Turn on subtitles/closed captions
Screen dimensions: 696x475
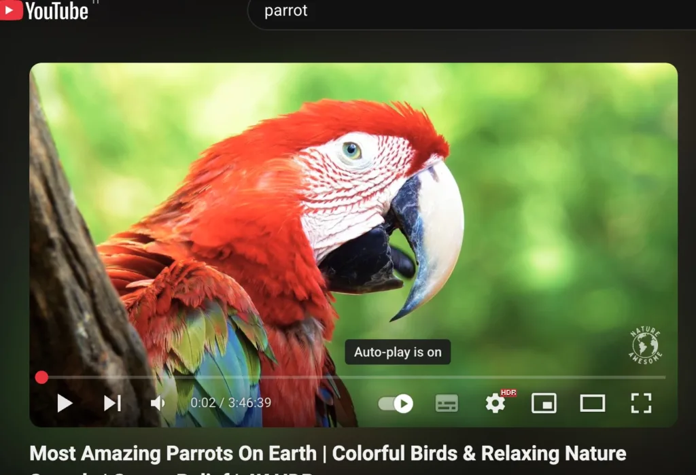coord(447,403)
